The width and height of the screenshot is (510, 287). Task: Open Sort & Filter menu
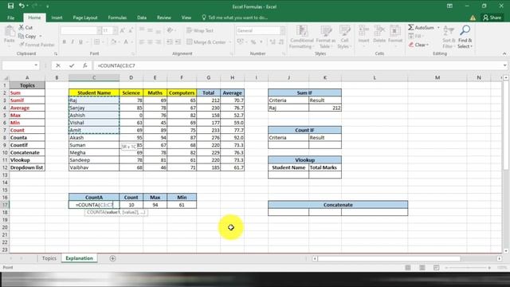[x=449, y=37]
